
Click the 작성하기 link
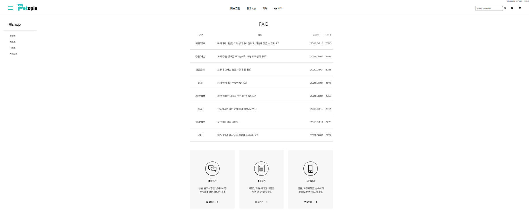(212, 202)
